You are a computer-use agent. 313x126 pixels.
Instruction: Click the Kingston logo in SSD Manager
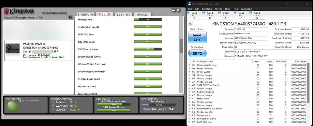19,11
